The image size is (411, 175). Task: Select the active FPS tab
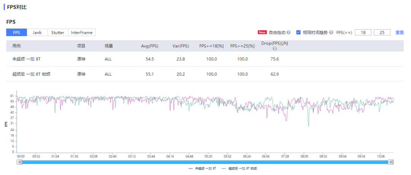pyautogui.click(x=16, y=33)
